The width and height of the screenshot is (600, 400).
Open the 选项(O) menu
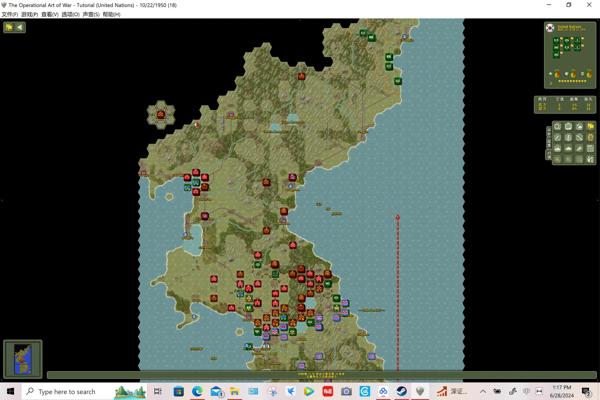[x=70, y=14]
